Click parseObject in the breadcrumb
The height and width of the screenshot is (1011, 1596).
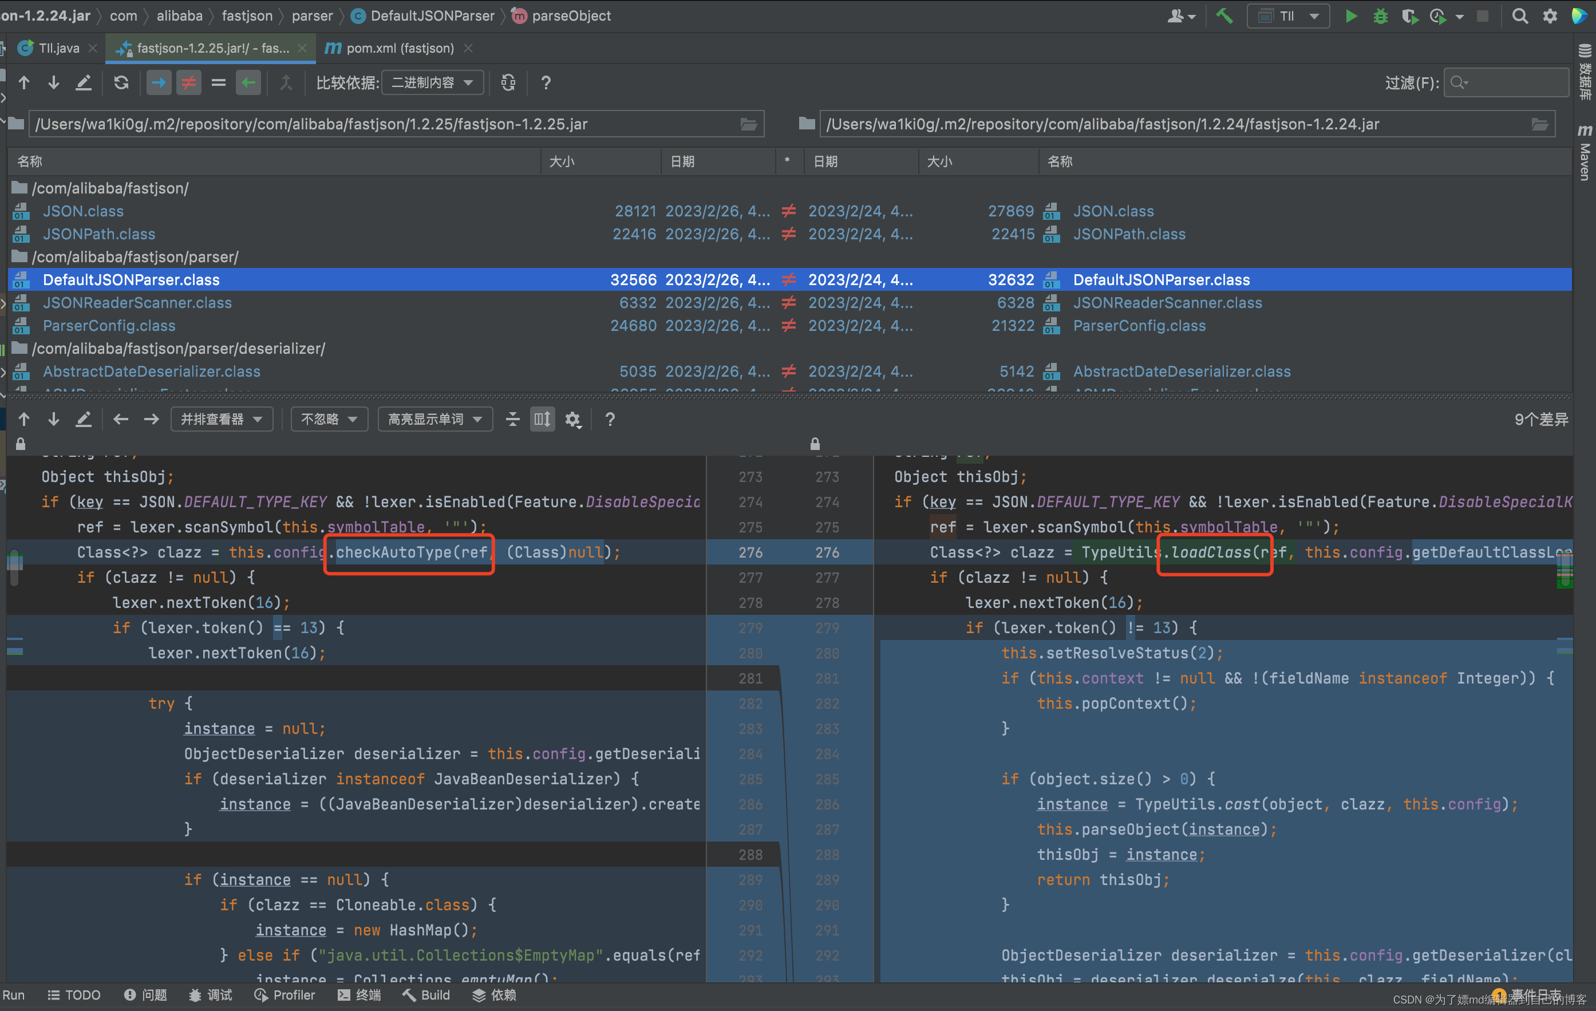[x=562, y=15]
